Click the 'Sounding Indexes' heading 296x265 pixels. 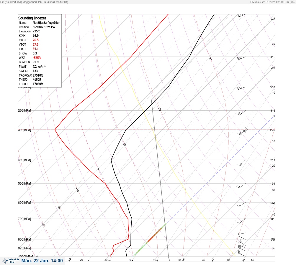(32, 18)
